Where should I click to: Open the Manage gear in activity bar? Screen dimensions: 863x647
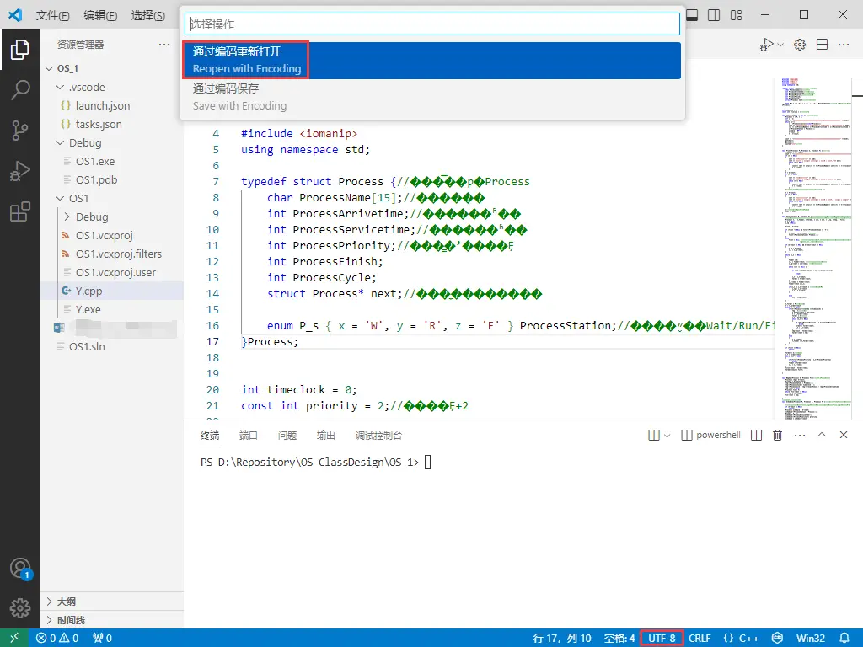click(x=20, y=608)
